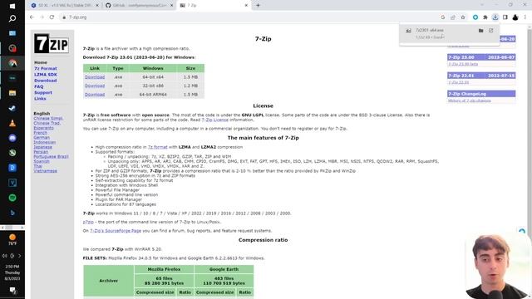Image resolution: width=532 pixels, height=299 pixels.
Task: Open the Home link in sidebar
Action: click(41, 62)
